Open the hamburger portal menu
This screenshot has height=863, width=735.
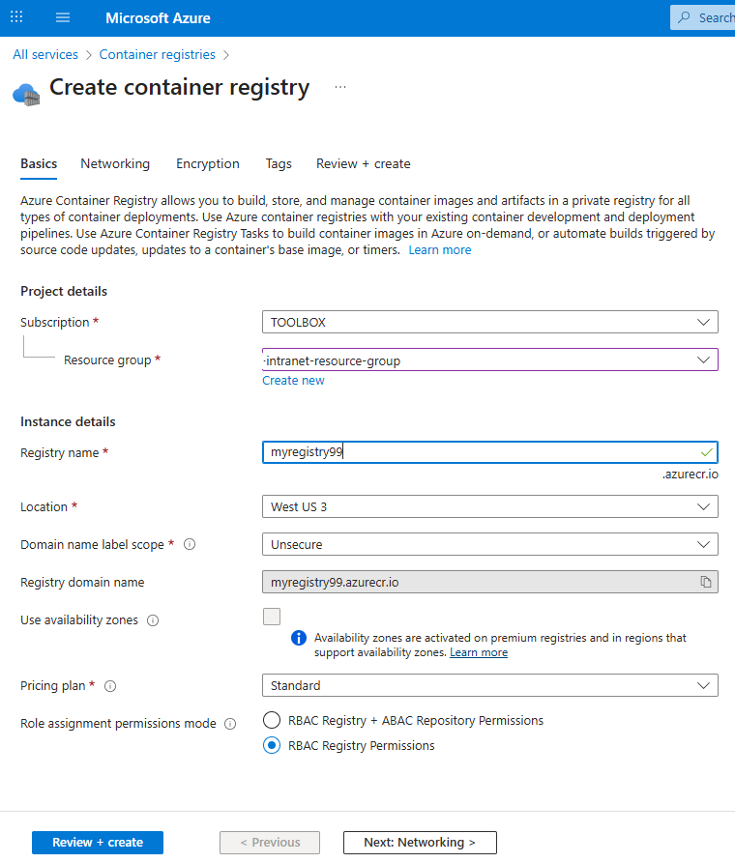[x=63, y=17]
